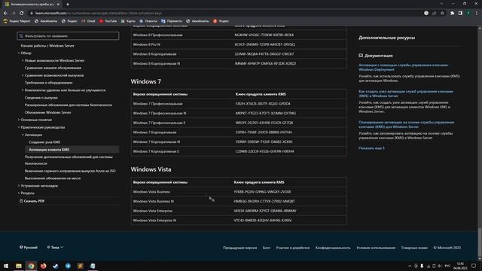Open the Chrome three-dot menu
The width and height of the screenshot is (482, 271).
pyautogui.click(x=477, y=14)
